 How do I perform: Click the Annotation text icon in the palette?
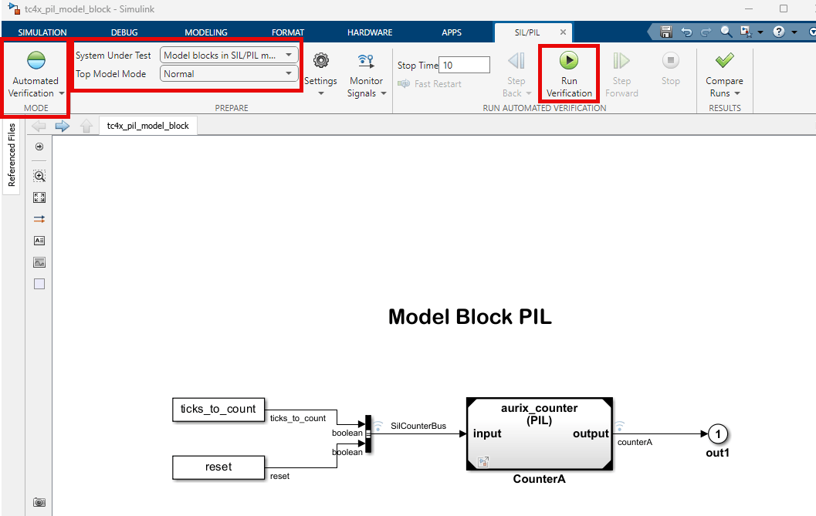[x=39, y=241]
